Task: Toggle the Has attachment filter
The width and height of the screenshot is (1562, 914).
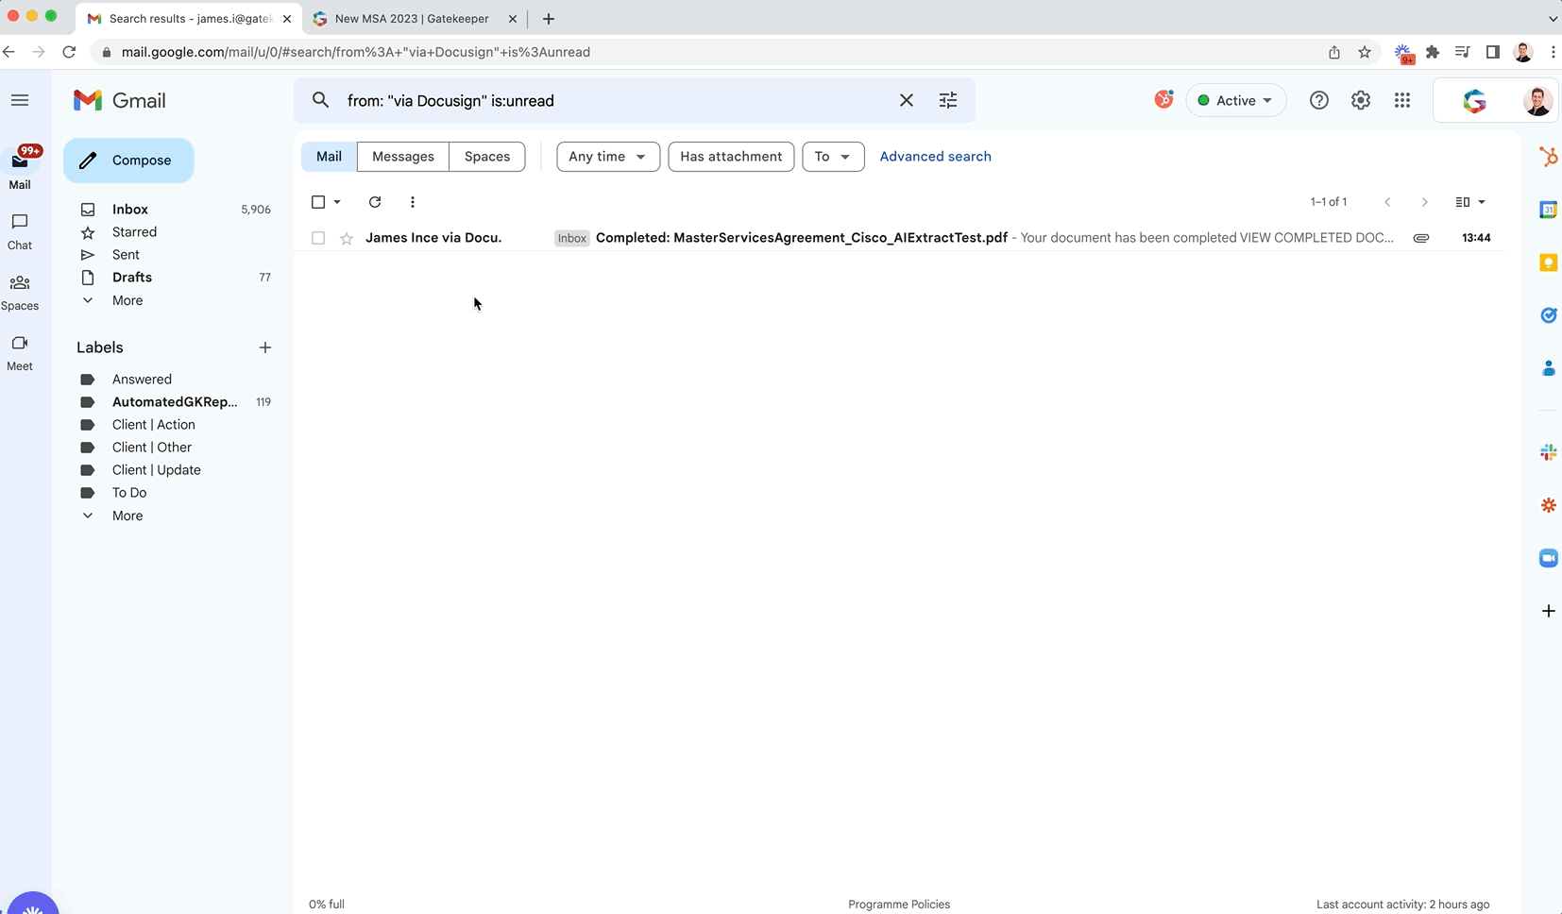Action: (x=731, y=157)
